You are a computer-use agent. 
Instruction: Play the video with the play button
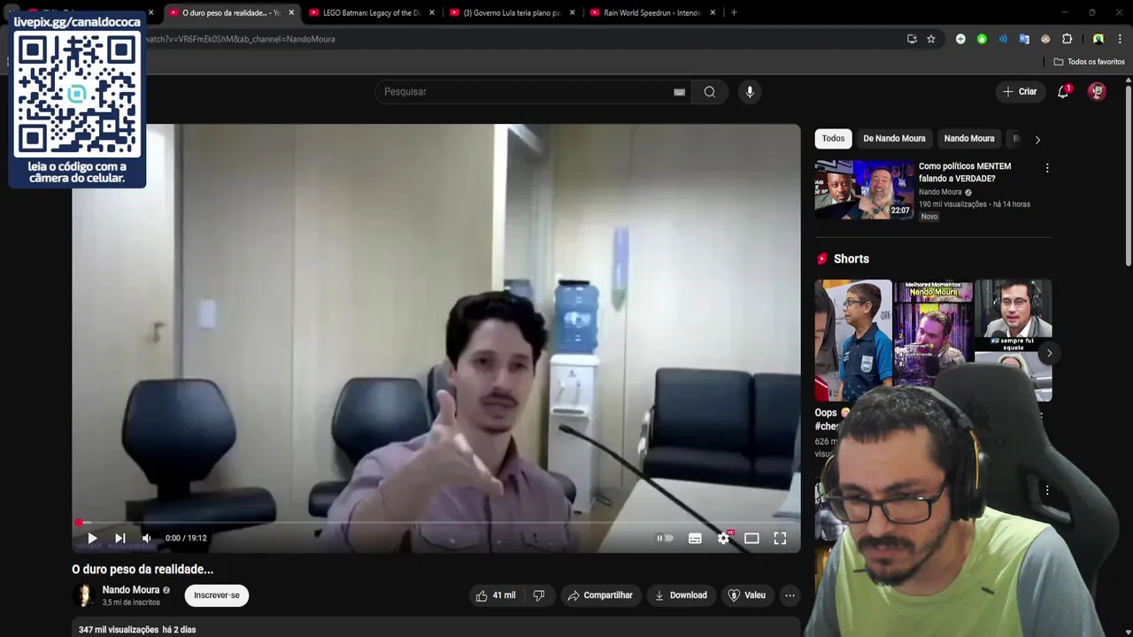[x=92, y=538]
